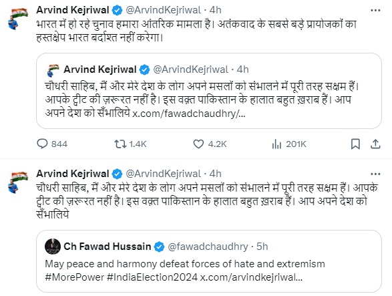
Task: Click the small avatar in quoted Kejriwal tweet
Action: [53, 70]
